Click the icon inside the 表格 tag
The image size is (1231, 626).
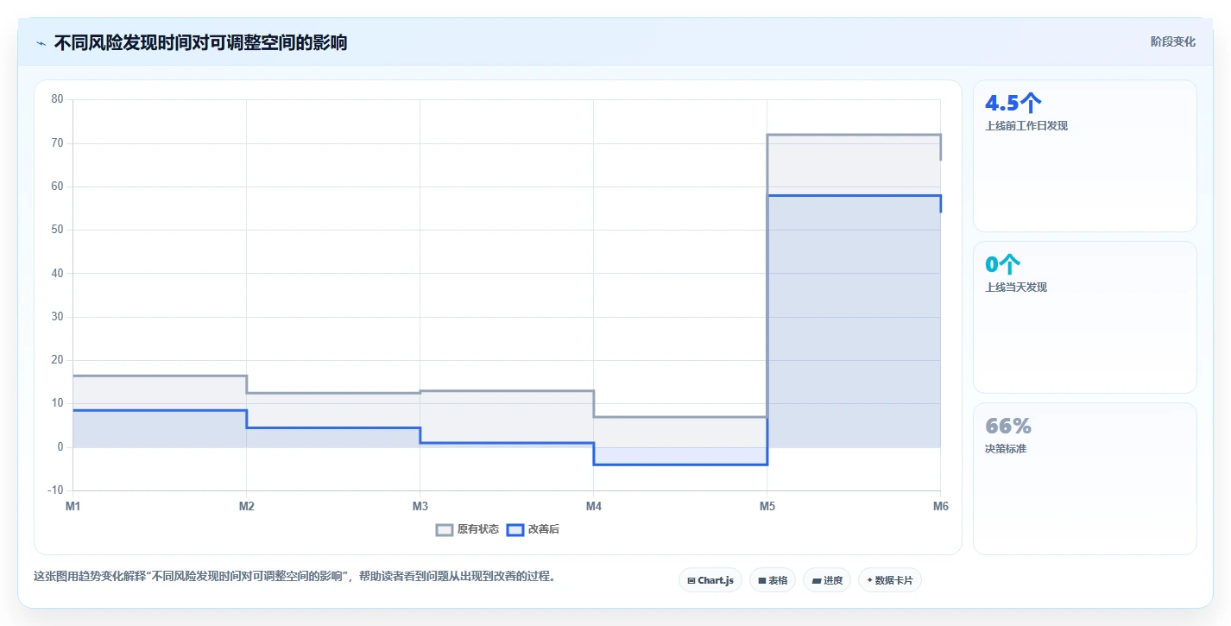tap(762, 581)
